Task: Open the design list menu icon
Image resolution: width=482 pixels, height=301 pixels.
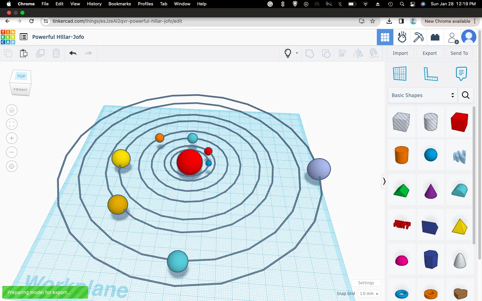Action: (23, 37)
